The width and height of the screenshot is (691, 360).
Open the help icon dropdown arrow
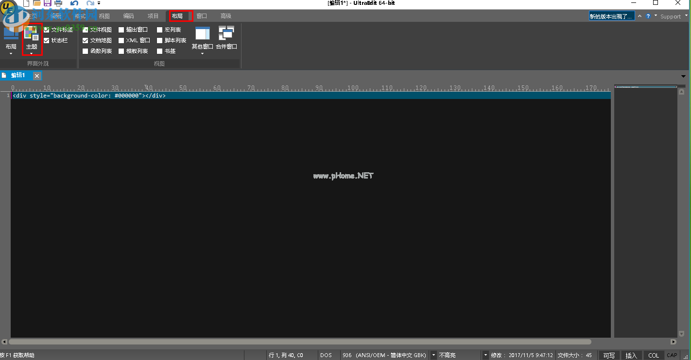coord(655,16)
